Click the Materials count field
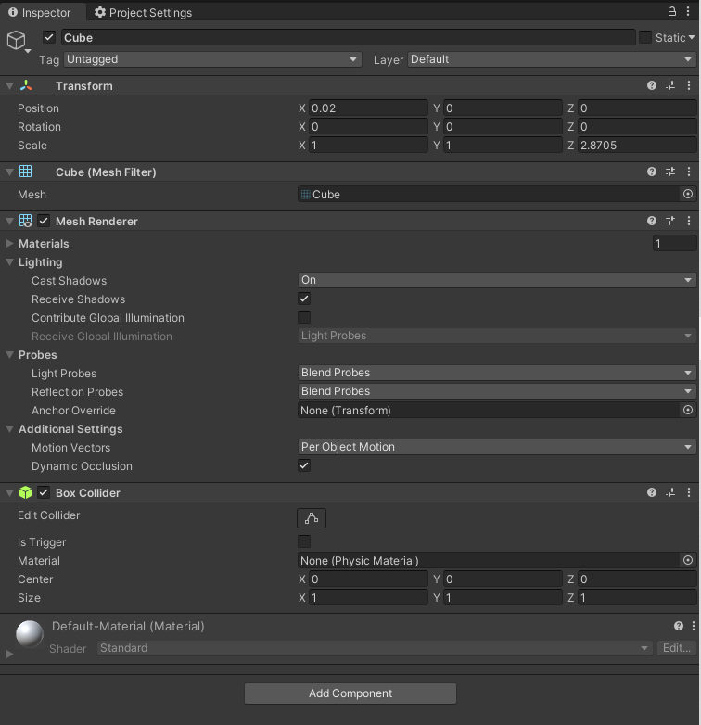 (x=674, y=243)
